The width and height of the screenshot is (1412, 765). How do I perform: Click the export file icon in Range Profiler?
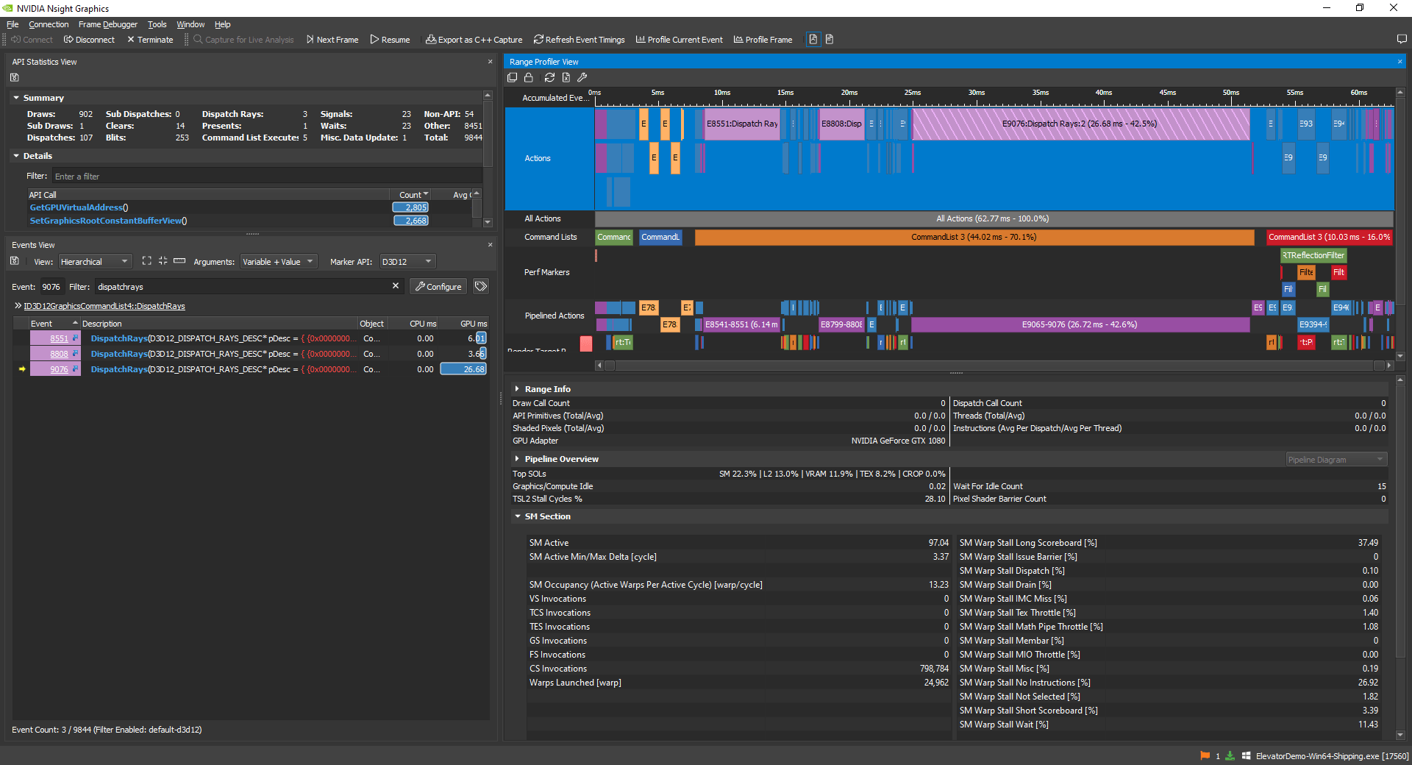point(566,77)
